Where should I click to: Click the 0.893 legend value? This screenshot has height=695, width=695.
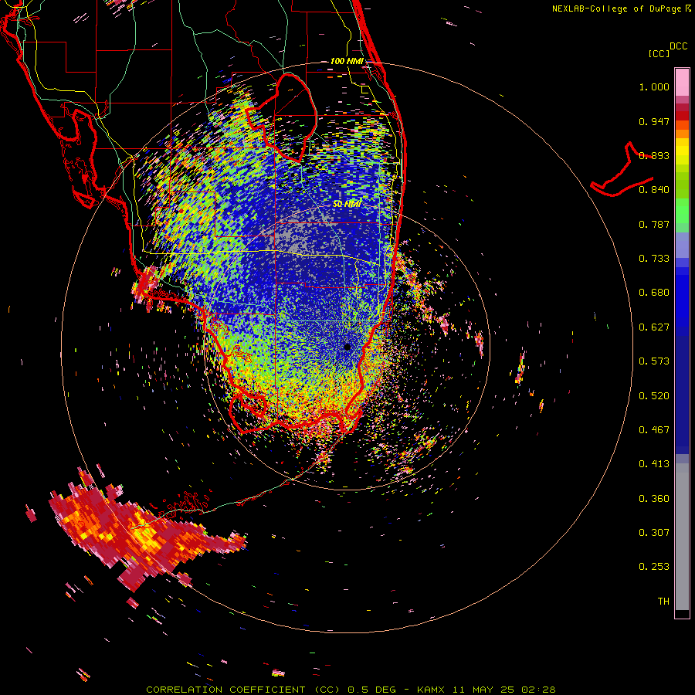click(654, 155)
